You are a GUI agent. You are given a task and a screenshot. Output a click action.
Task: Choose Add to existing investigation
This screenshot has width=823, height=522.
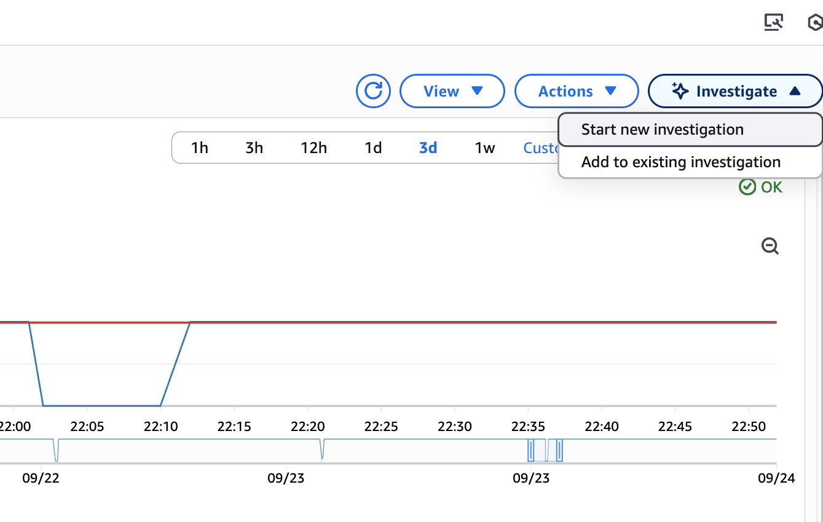(680, 162)
